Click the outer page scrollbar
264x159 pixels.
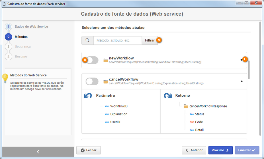[260, 79]
